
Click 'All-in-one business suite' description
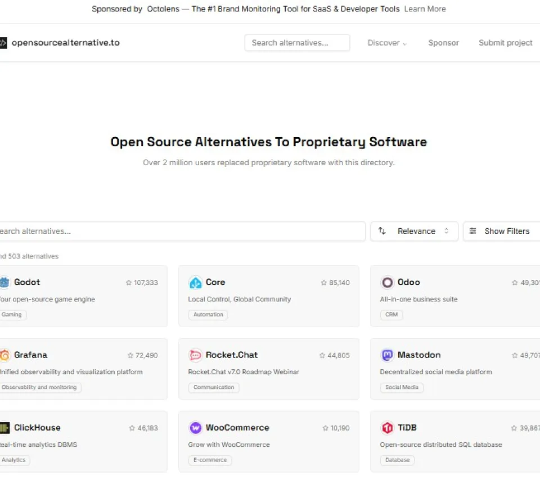[x=418, y=300]
